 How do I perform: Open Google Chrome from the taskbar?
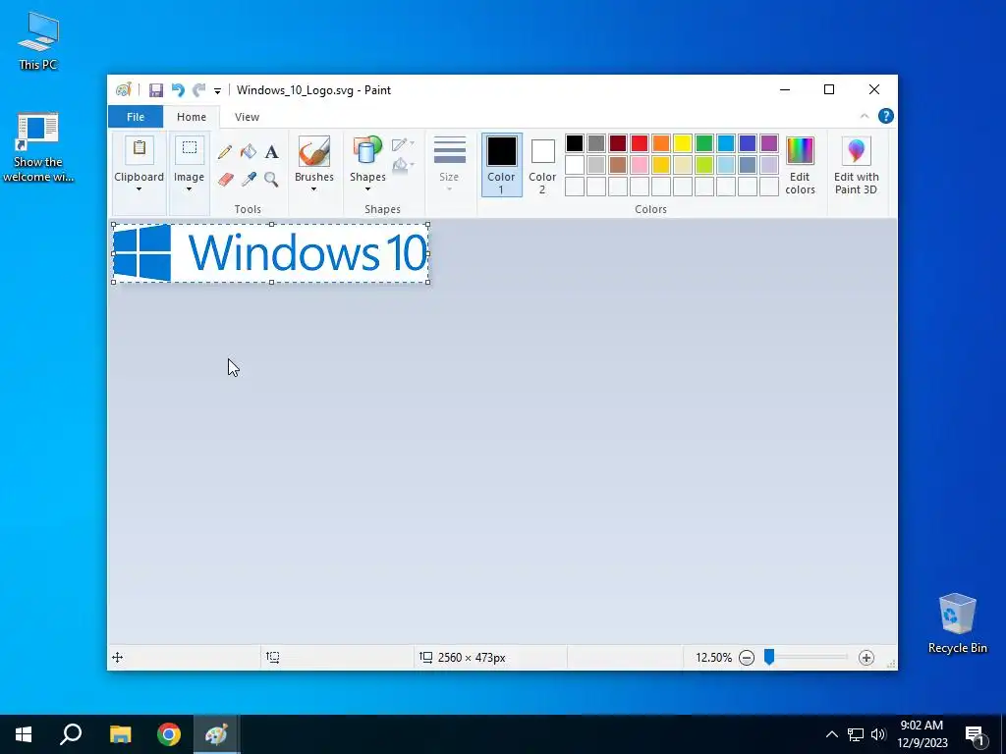point(169,734)
